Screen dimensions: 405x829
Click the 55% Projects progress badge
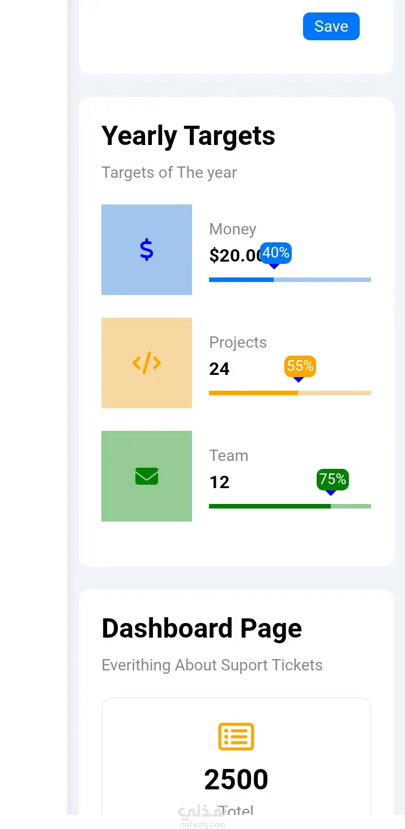[300, 366]
